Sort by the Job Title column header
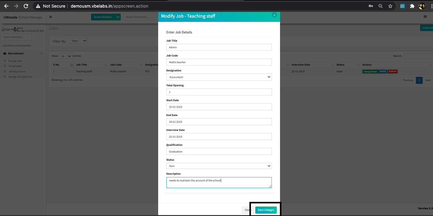Viewport: 433px width, 216px height. 91,65
